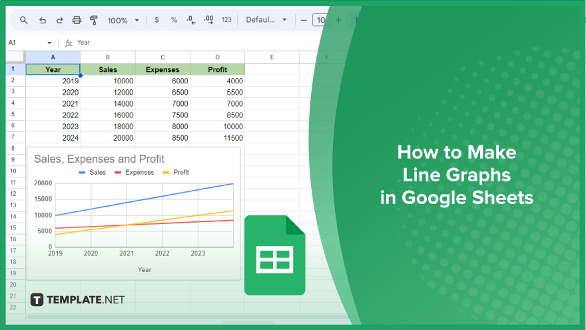Click the Profit header cell
The image size is (586, 330).
click(x=218, y=69)
